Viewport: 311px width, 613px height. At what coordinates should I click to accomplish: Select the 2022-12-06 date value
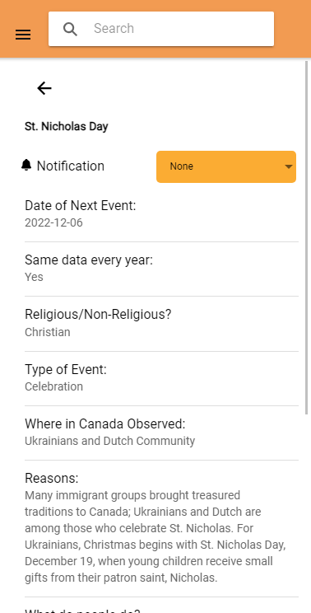[x=53, y=222]
